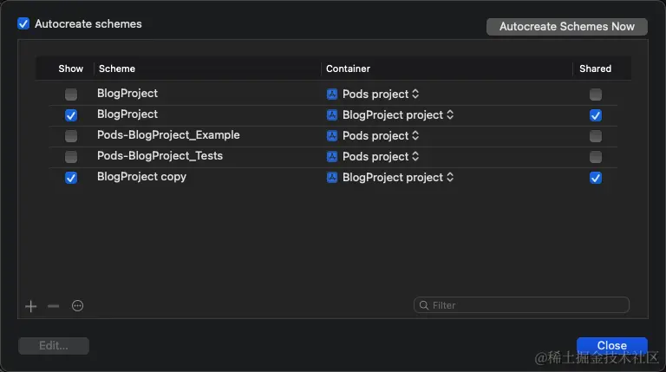Viewport: 666px width, 372px height.
Task: Enable Show for Pods-BlogProject_Tests scheme
Action: click(71, 157)
